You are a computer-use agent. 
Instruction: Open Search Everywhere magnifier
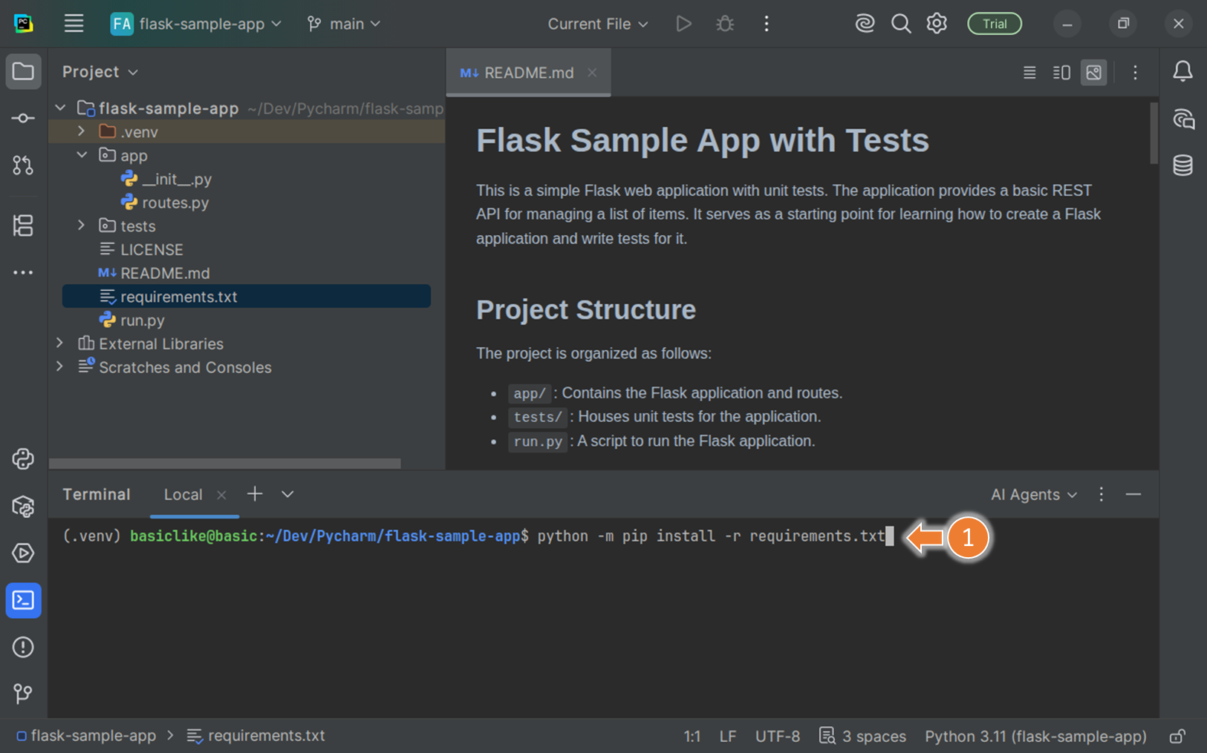pyautogui.click(x=901, y=24)
